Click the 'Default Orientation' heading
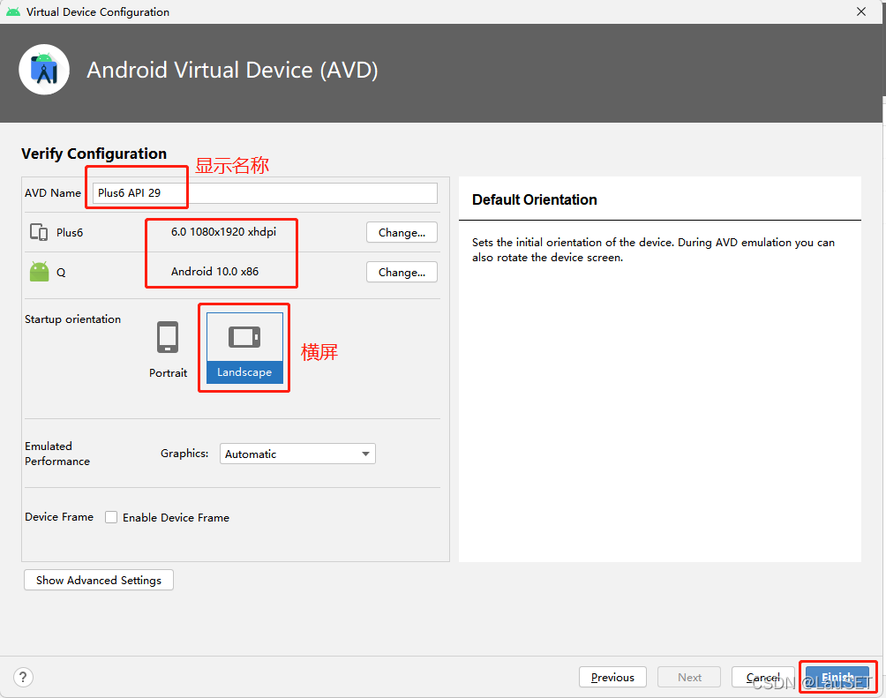 (x=535, y=199)
